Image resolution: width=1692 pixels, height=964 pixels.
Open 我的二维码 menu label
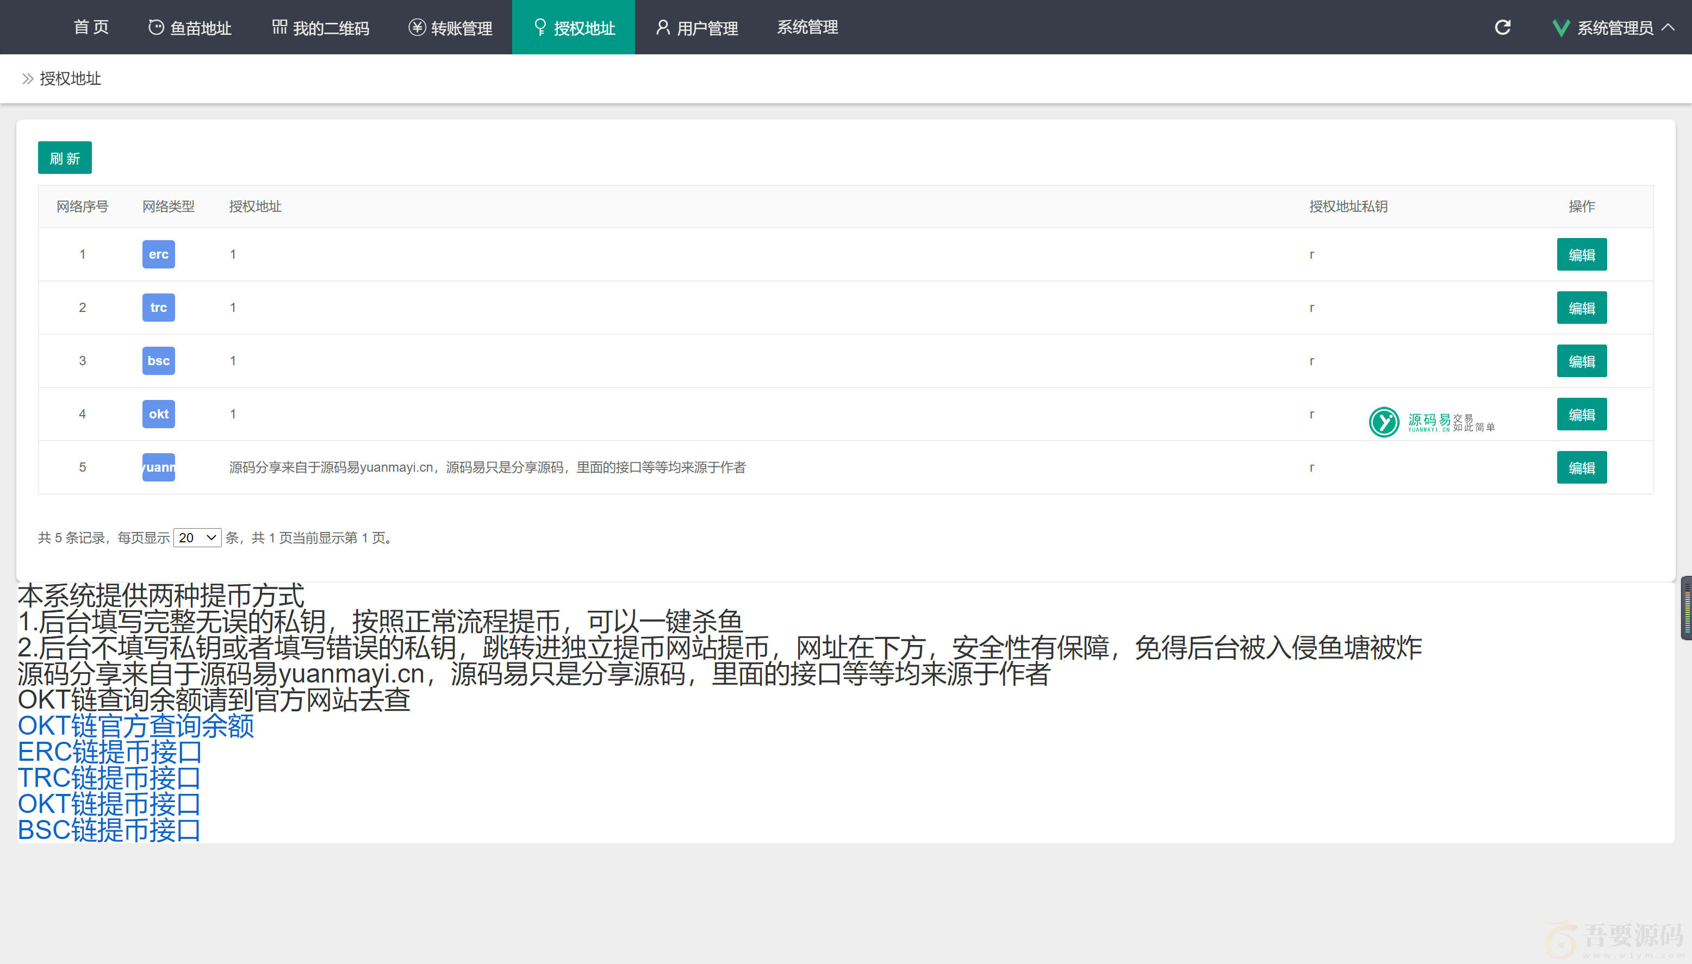point(331,28)
